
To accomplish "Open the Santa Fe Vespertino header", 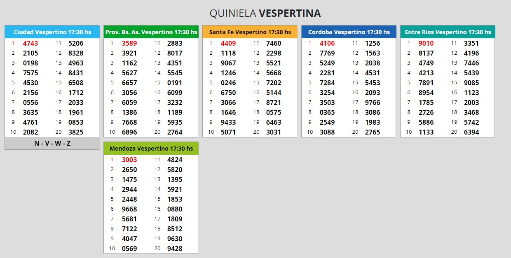I will pyautogui.click(x=250, y=32).
